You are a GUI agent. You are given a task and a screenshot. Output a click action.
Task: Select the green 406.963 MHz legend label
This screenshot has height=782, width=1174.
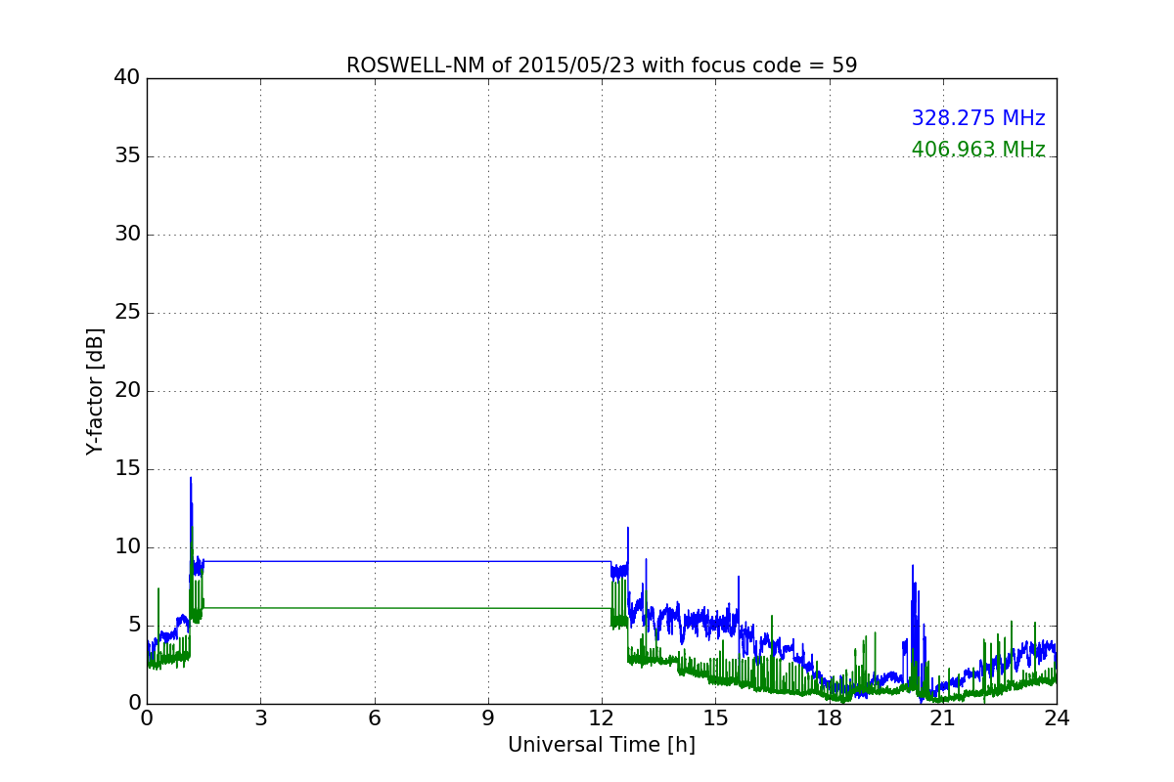pyautogui.click(x=978, y=150)
